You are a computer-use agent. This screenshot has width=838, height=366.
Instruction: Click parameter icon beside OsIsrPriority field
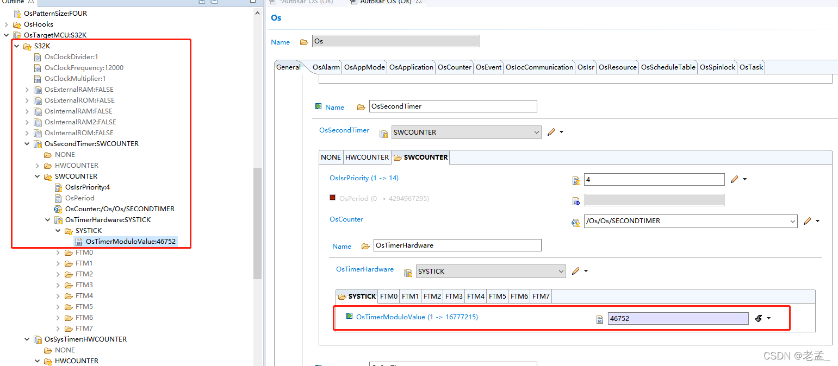(576, 180)
